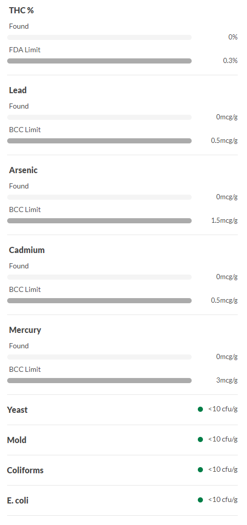This screenshot has height=525, width=247.
Task: Click the green status dot for Coliforms
Action: pos(200,470)
